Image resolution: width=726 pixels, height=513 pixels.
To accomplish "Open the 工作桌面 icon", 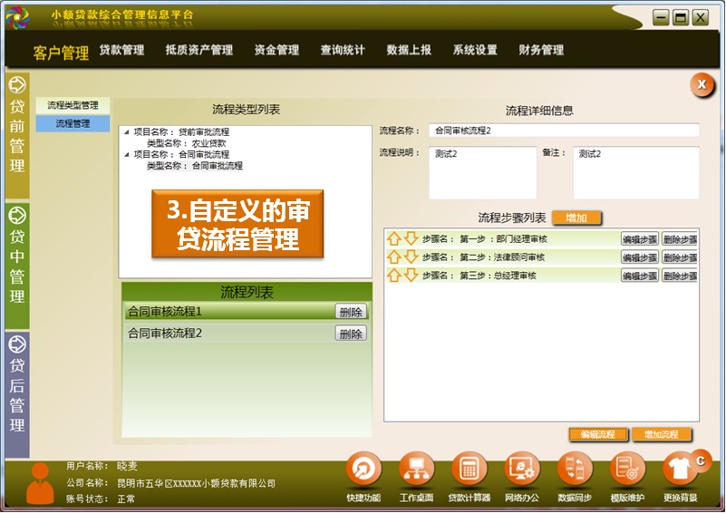I will coord(416,470).
